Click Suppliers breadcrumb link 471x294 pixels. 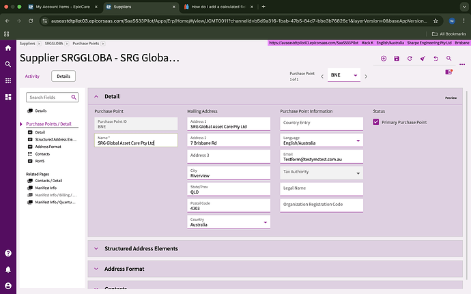27,44
